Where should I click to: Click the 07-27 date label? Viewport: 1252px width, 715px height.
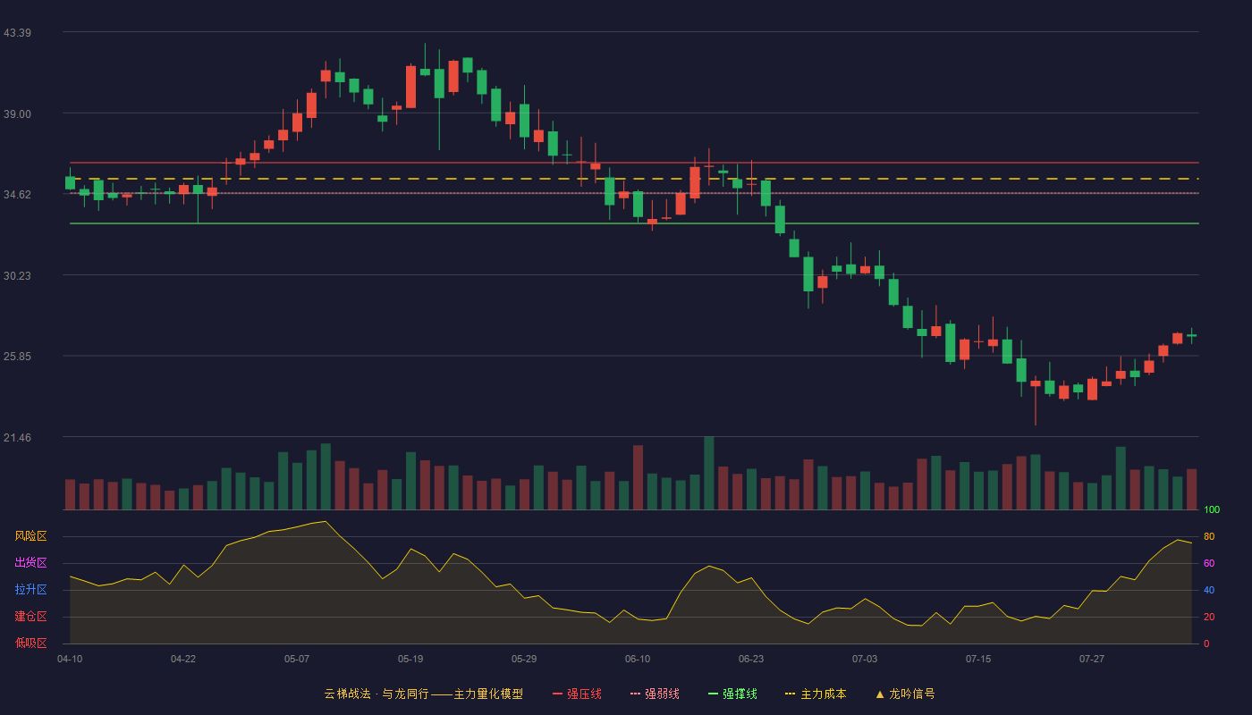point(1092,659)
